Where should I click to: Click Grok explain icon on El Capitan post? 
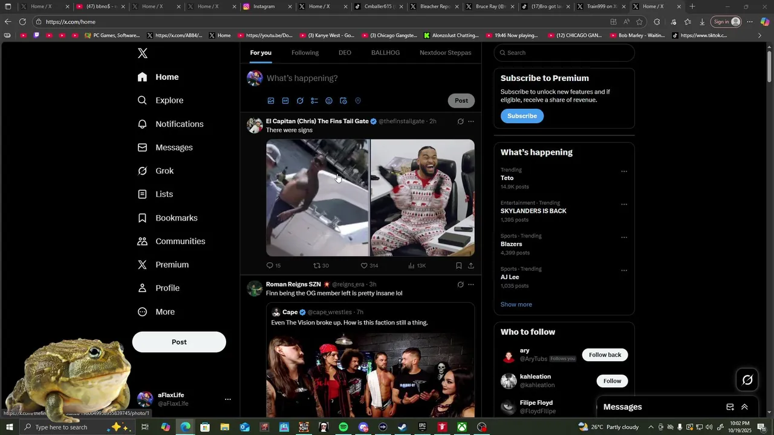coord(460,121)
